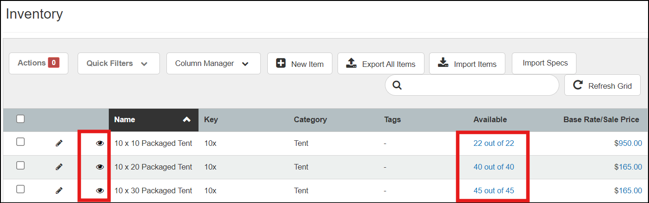Toggle the select-all checkbox in the grid header
The height and width of the screenshot is (203, 649).
[20, 119]
